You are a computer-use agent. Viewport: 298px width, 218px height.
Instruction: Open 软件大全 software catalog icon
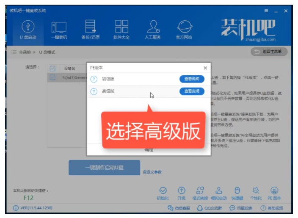(x=121, y=29)
